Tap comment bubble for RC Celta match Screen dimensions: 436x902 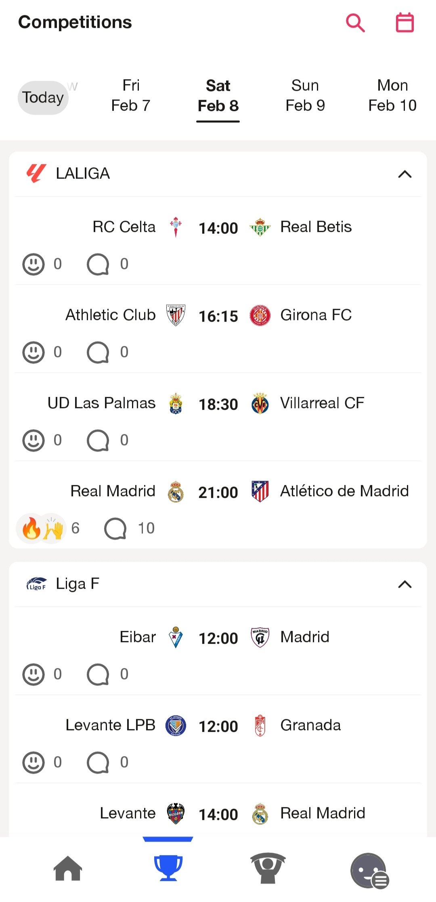click(x=98, y=264)
